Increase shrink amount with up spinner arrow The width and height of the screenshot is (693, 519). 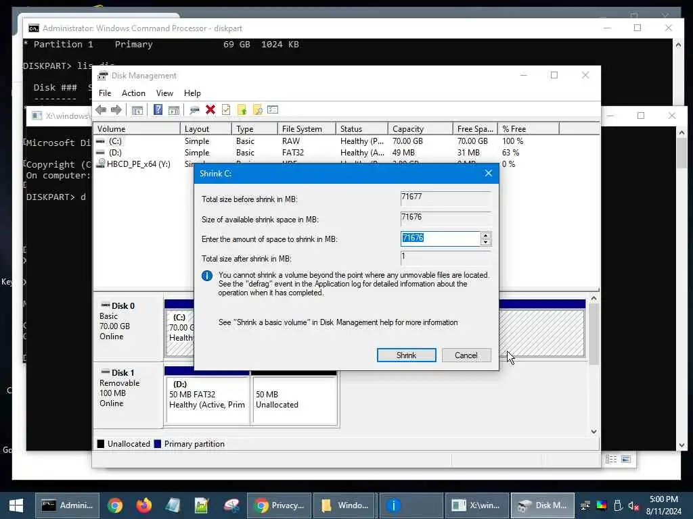[x=485, y=235]
